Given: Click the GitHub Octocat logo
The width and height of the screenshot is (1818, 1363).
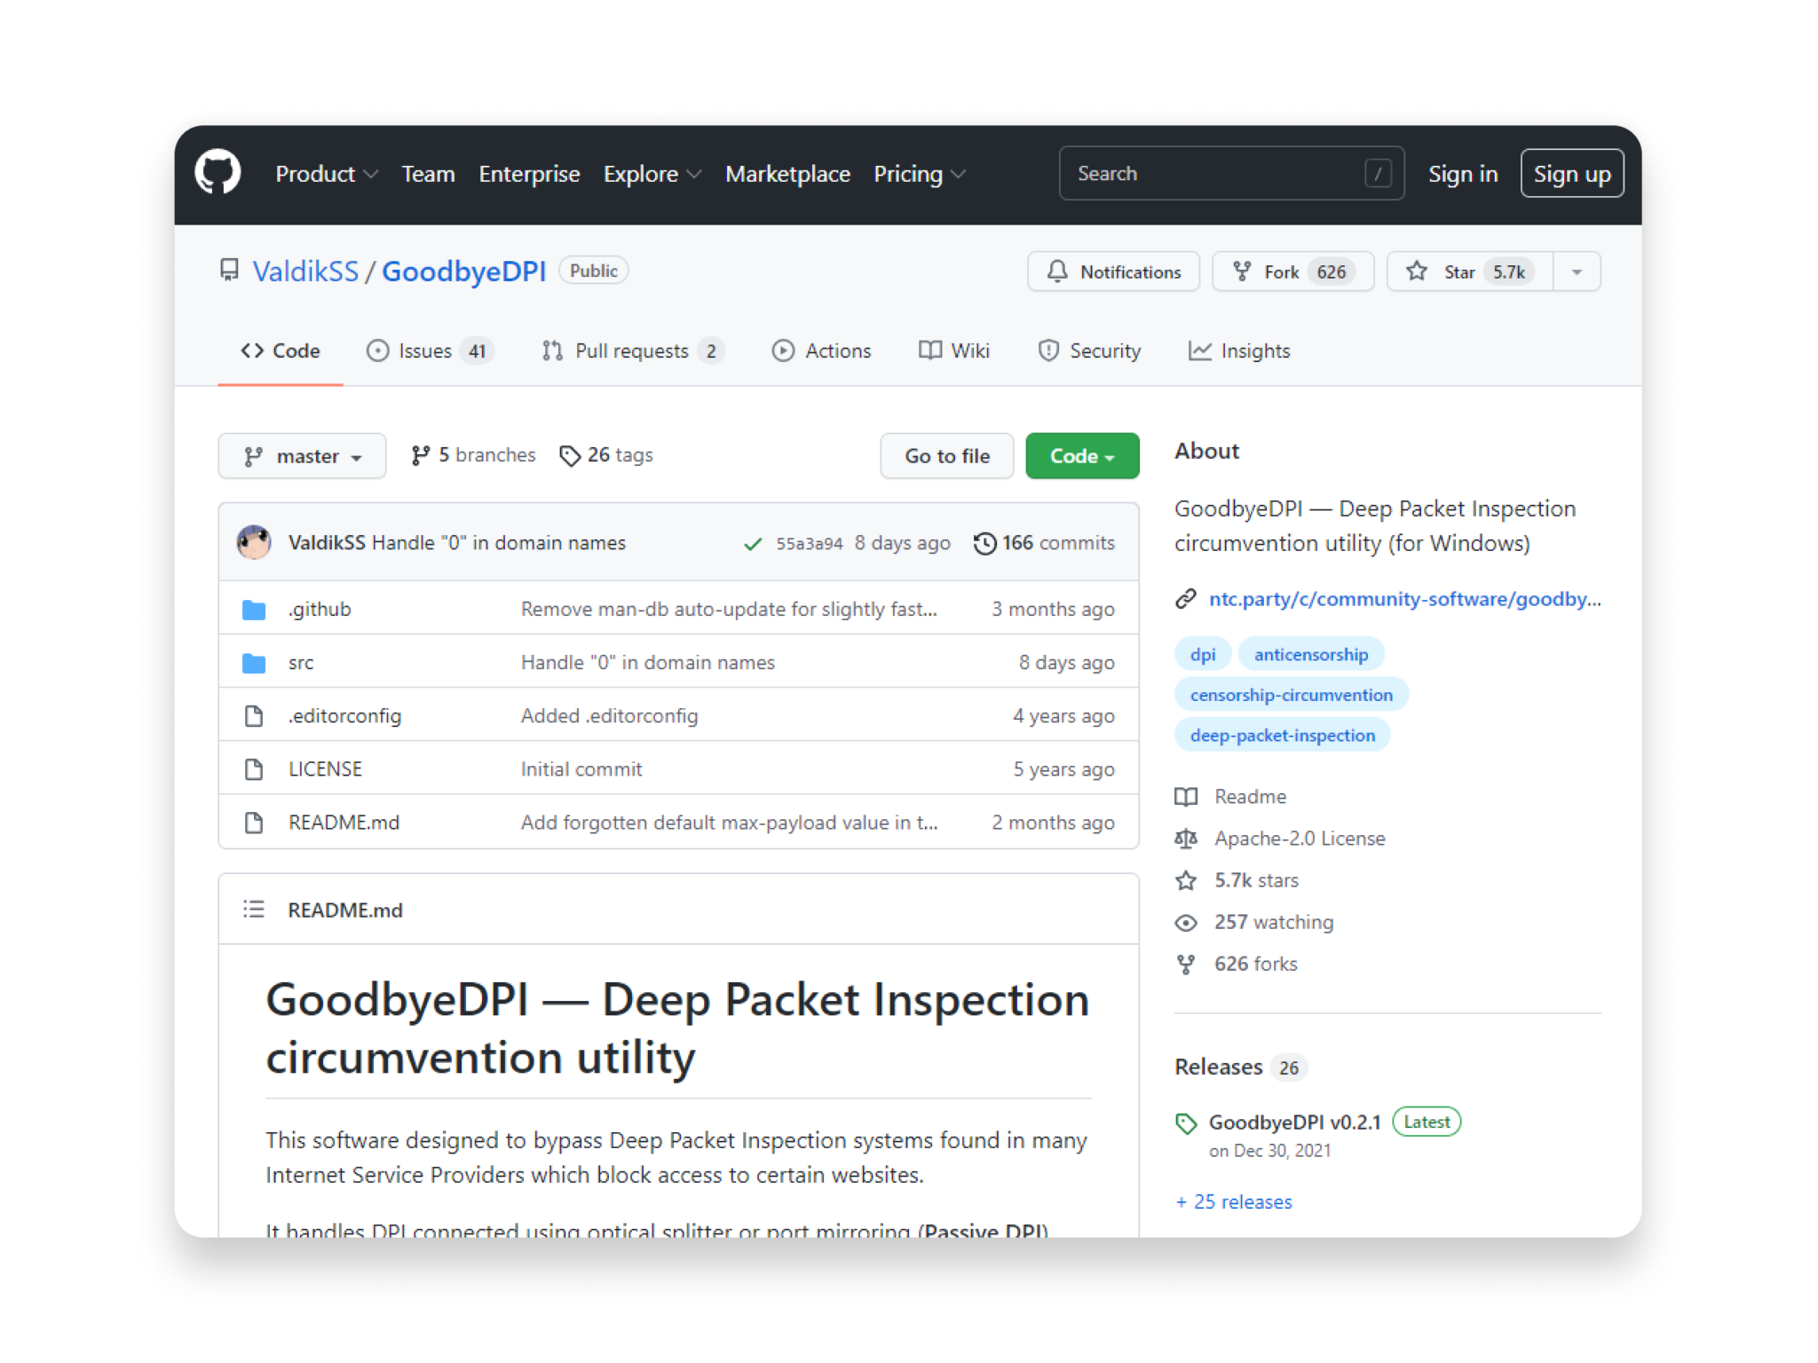Looking at the screenshot, I should point(217,172).
